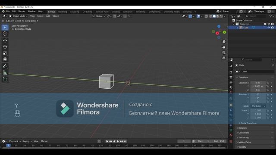Open the Modifiers wrench tab icon
The width and height of the screenshot is (276, 155).
[x=231, y=110]
